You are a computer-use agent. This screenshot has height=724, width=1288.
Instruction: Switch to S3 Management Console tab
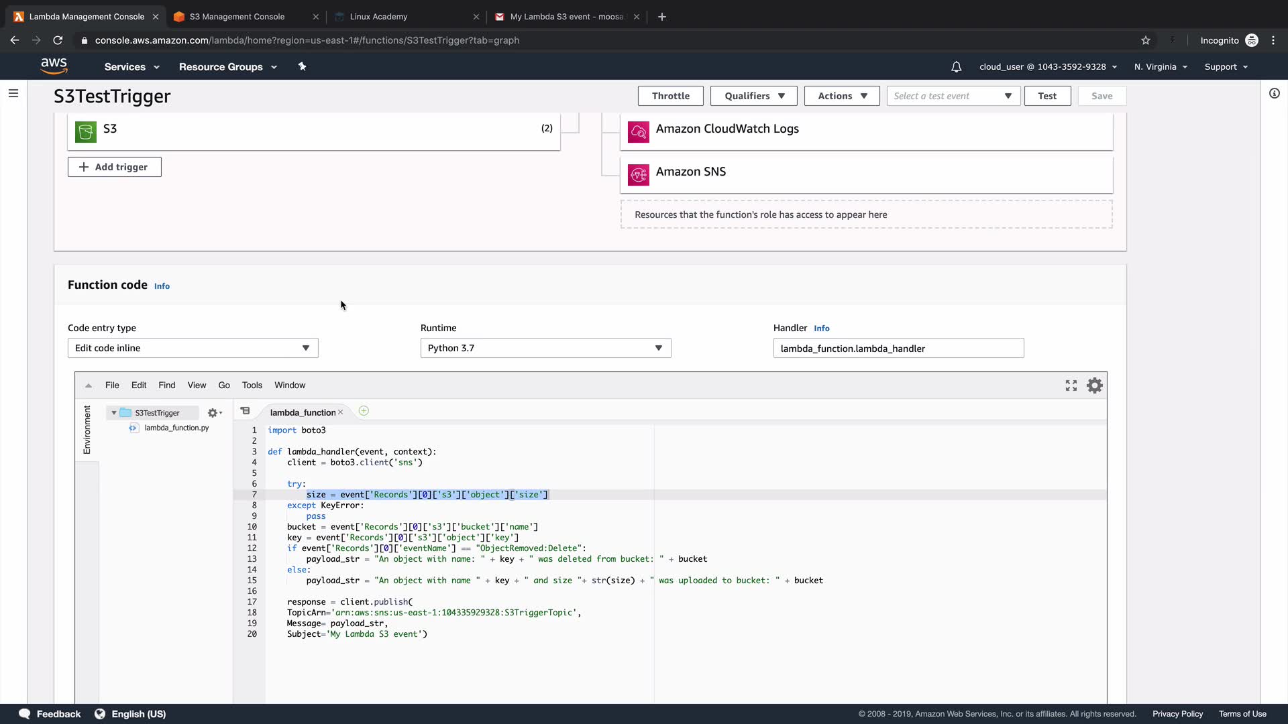[237, 17]
